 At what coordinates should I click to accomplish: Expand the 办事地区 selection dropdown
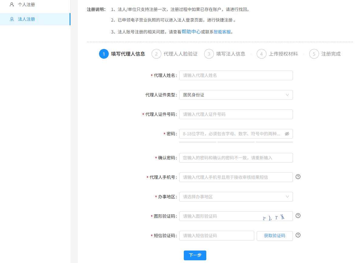pos(236,197)
